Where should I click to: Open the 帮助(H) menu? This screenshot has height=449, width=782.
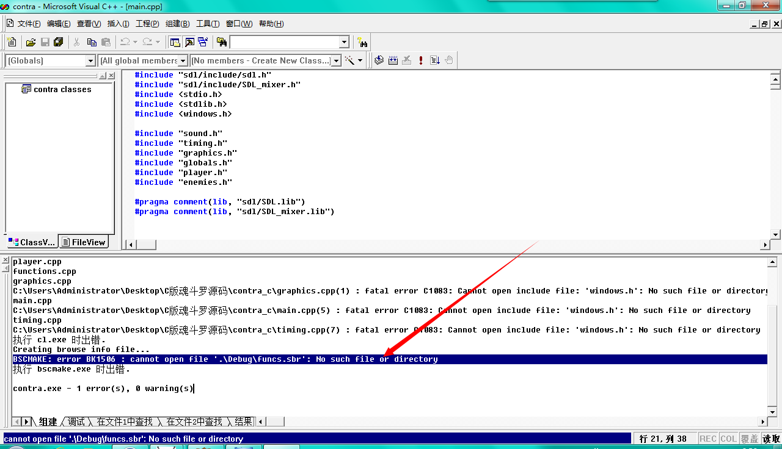[271, 23]
